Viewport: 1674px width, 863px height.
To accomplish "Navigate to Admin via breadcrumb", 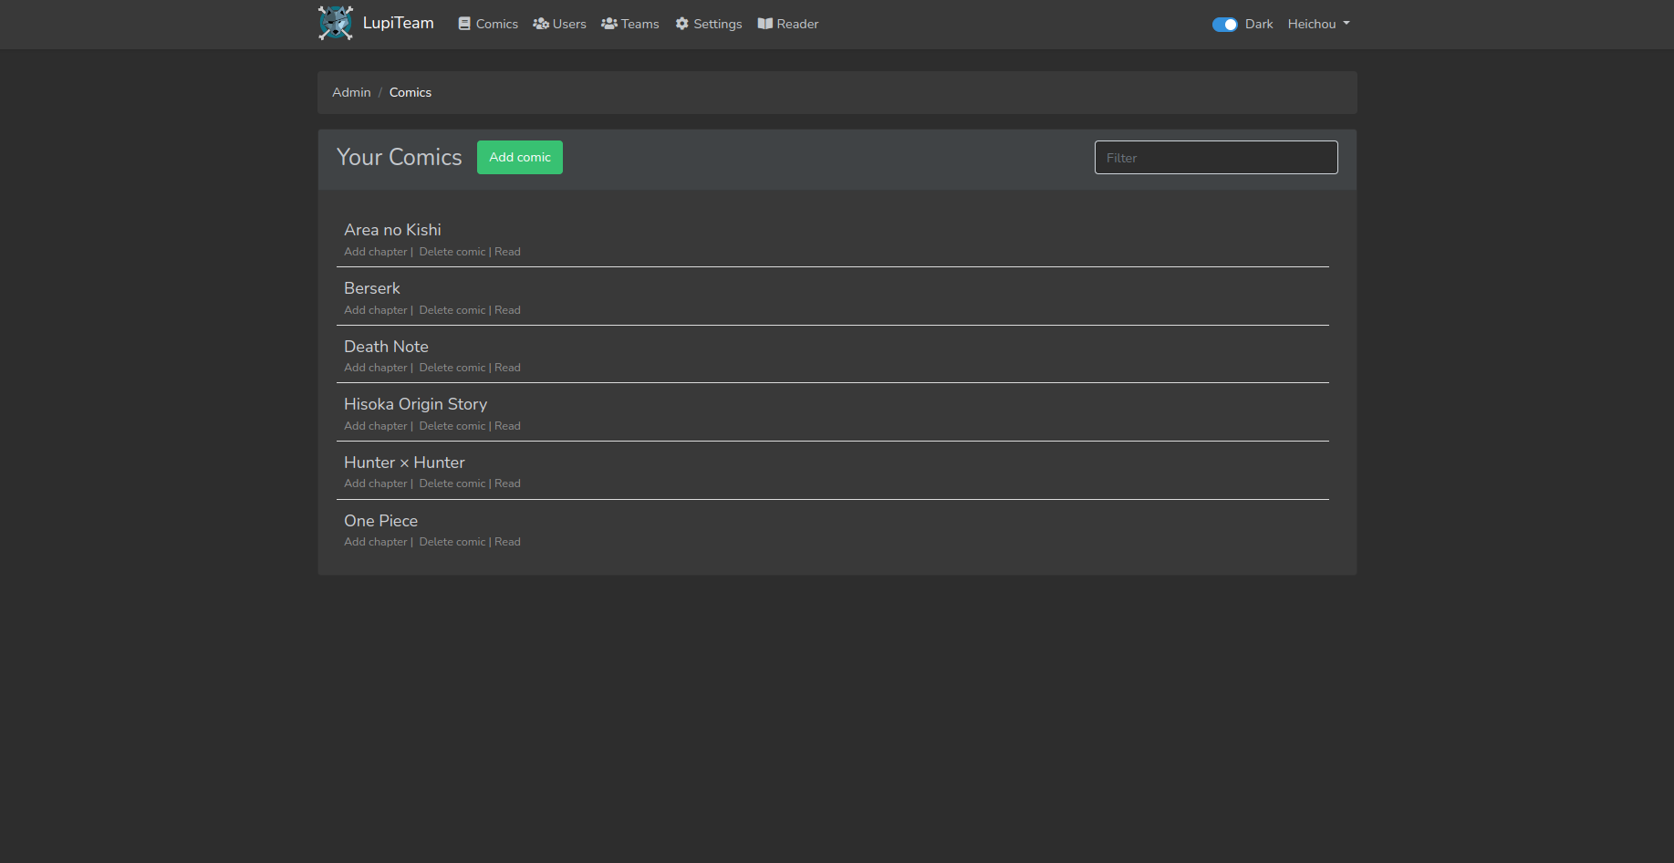I will (x=351, y=92).
